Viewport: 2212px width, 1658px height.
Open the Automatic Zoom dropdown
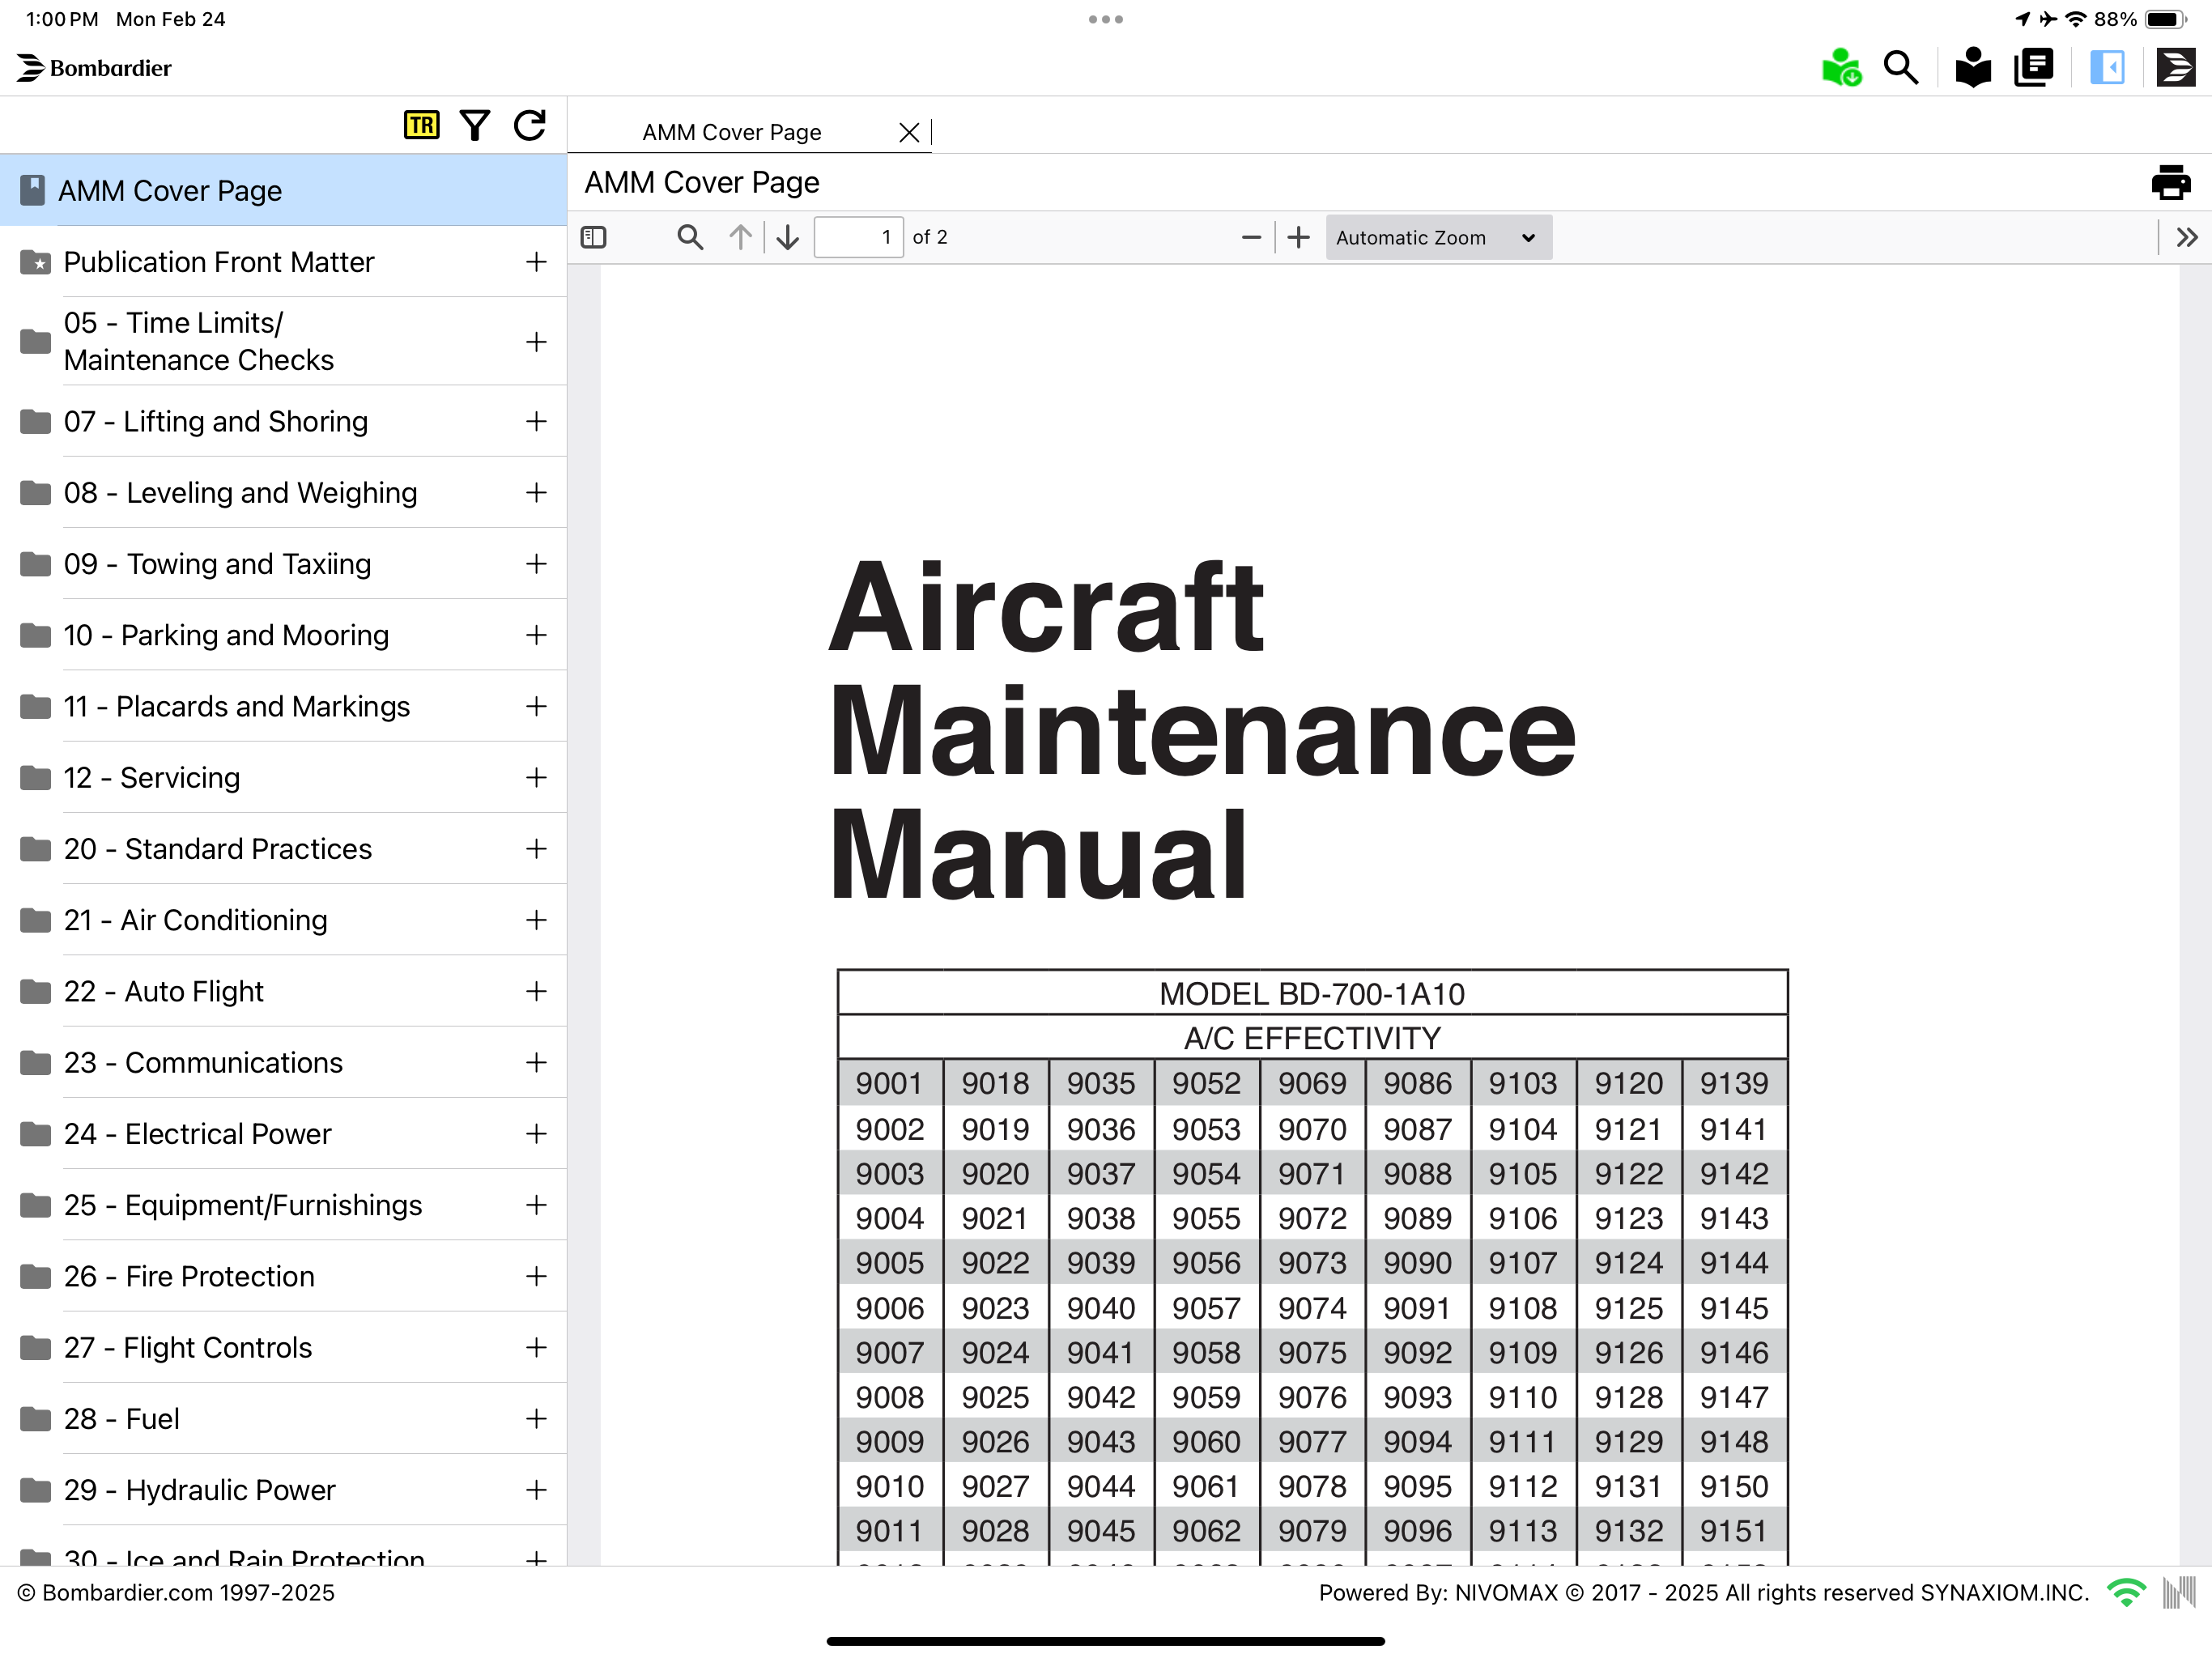coord(1438,237)
